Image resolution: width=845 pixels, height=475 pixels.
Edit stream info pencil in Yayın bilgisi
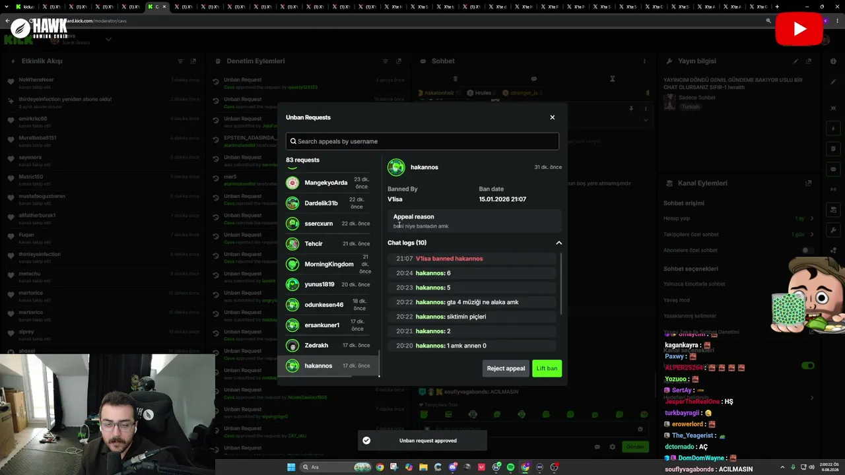[x=795, y=61]
